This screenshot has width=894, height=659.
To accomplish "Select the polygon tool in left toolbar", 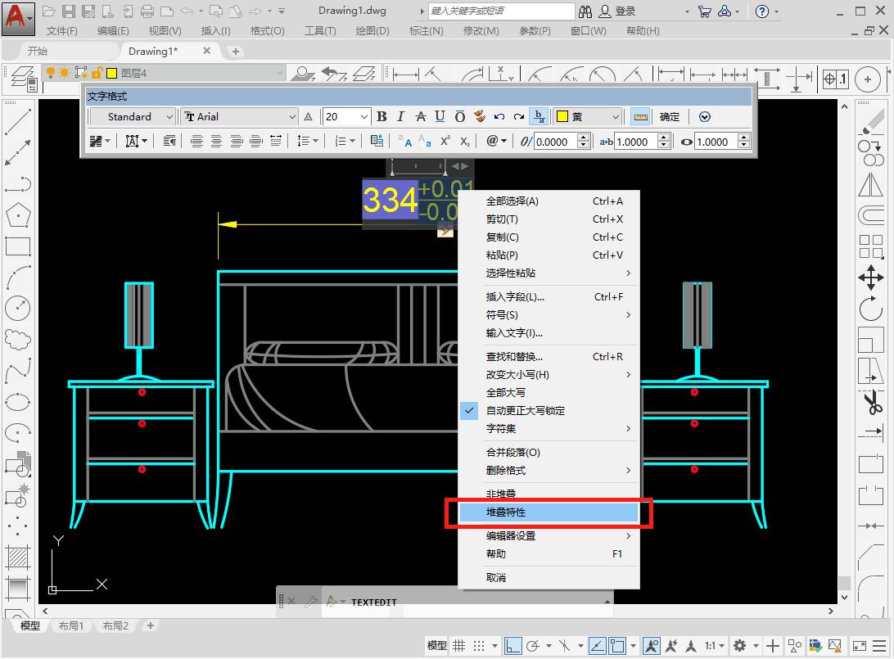I will pyautogui.click(x=17, y=216).
